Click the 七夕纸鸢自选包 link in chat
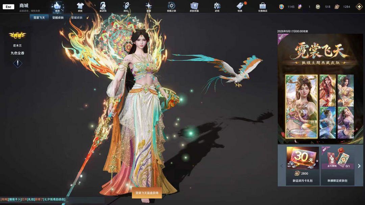 (55, 199)
